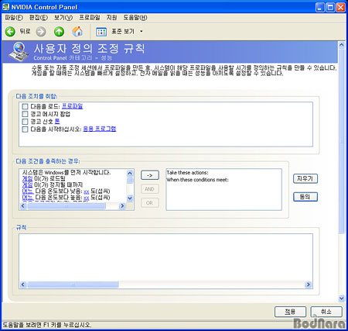Check the 다음을 로드 profile checkbox

point(25,106)
